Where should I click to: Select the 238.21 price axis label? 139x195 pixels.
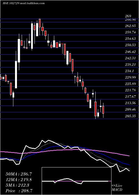[130, 65]
